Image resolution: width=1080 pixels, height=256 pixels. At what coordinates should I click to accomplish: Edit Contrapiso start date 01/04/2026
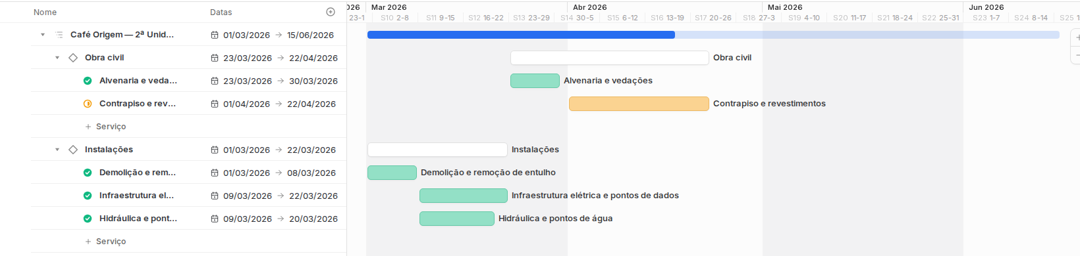coord(246,104)
